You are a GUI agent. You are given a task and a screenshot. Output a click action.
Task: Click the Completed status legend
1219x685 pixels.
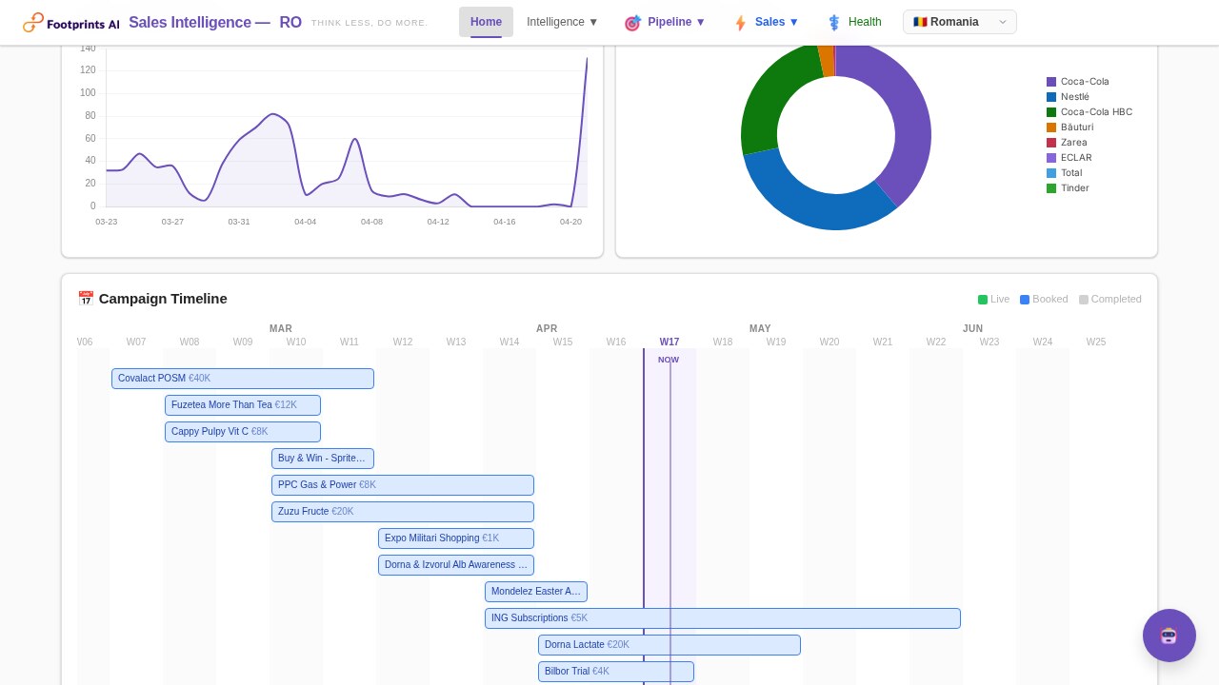pyautogui.click(x=1110, y=299)
